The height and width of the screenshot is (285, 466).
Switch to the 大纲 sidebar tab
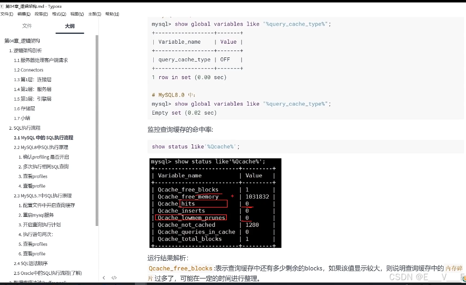(70, 26)
